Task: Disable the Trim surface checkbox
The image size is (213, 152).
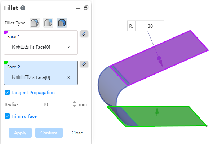Action: (7, 116)
